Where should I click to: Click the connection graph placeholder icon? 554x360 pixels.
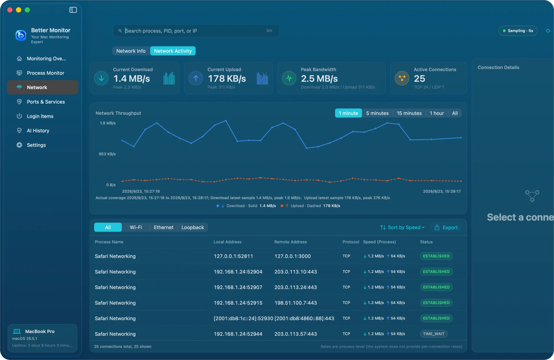(x=532, y=196)
